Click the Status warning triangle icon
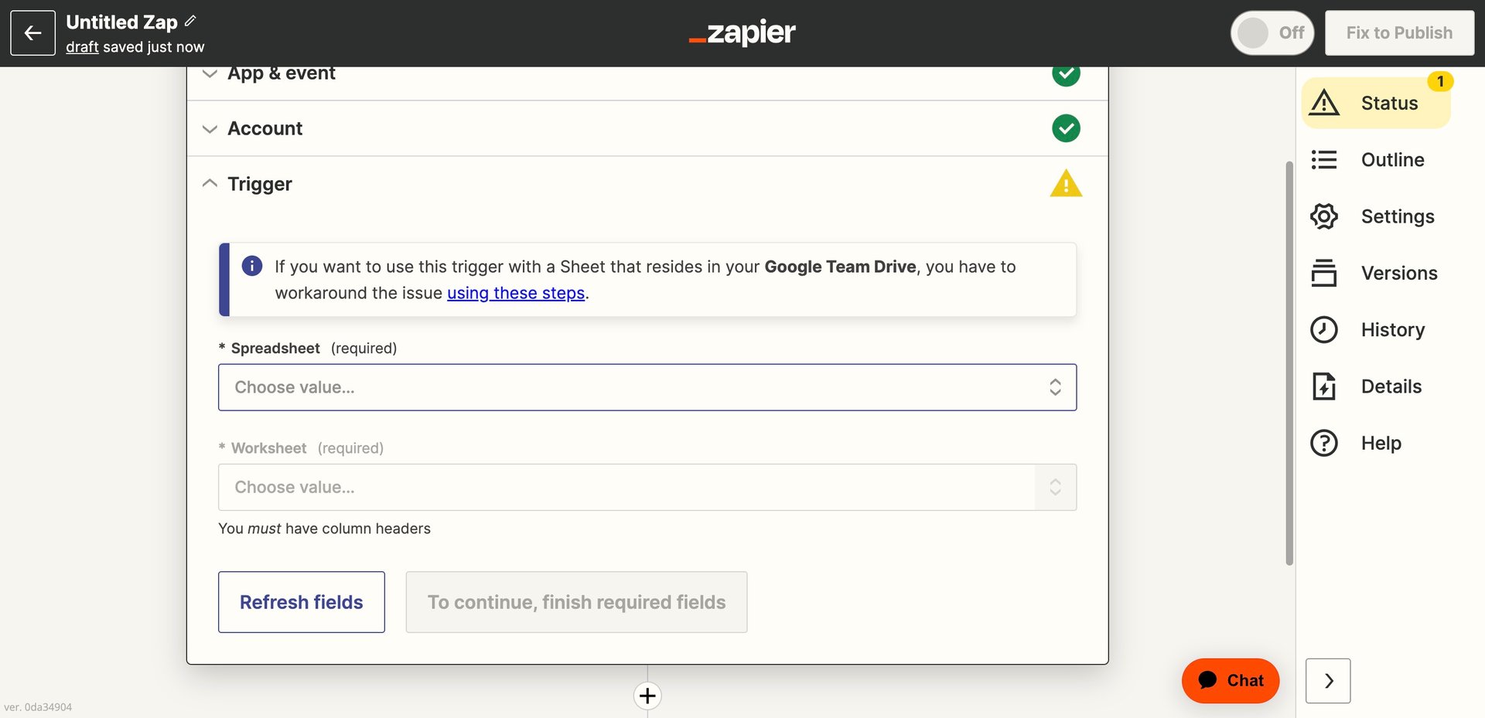This screenshot has width=1485, height=718. (x=1324, y=102)
